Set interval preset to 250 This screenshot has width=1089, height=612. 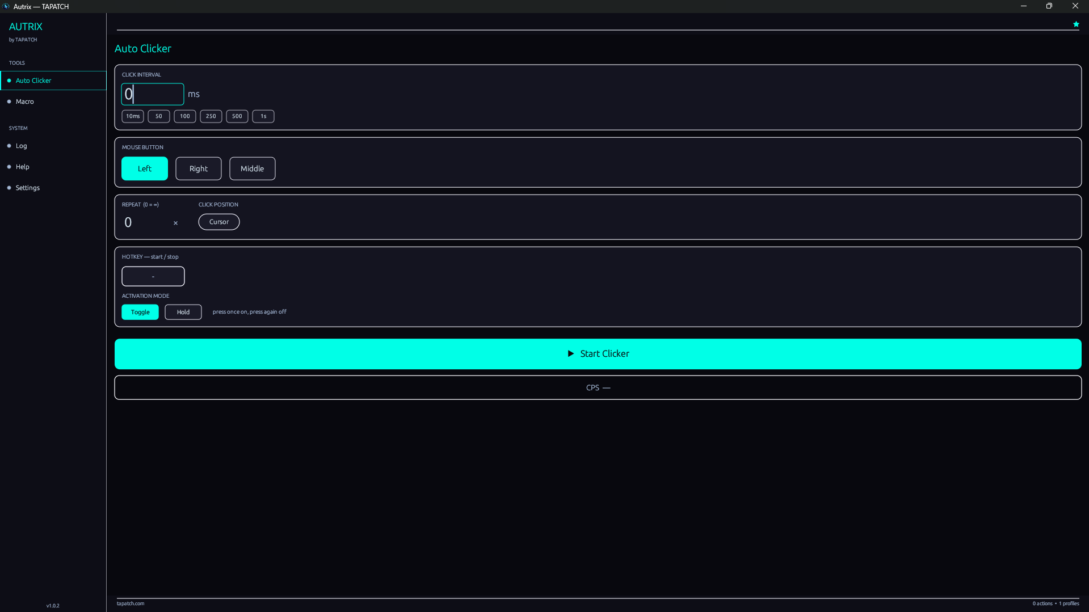pos(211,116)
